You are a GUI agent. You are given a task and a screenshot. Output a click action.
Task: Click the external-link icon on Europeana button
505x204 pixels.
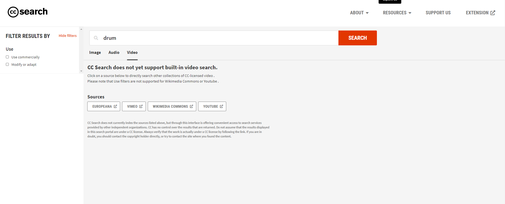(115, 106)
